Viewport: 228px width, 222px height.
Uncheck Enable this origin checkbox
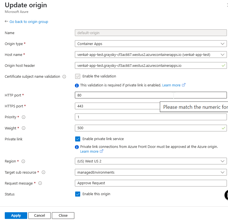point(78,194)
